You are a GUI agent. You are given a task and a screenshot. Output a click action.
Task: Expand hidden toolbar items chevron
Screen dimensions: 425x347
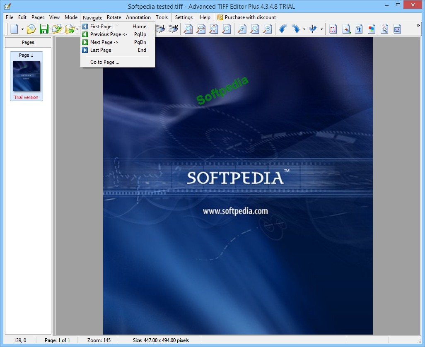point(418,25)
